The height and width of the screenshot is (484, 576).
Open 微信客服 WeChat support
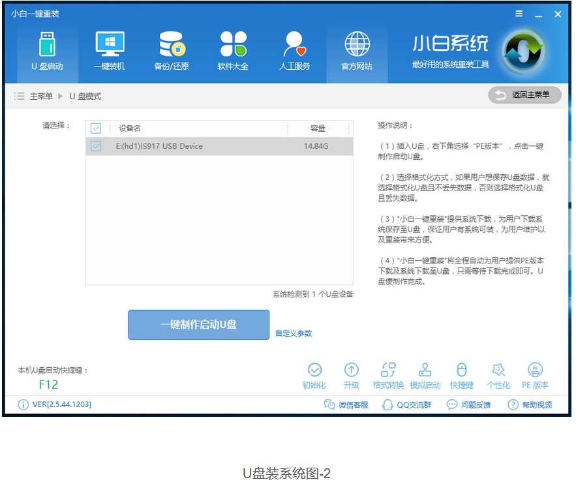click(346, 405)
